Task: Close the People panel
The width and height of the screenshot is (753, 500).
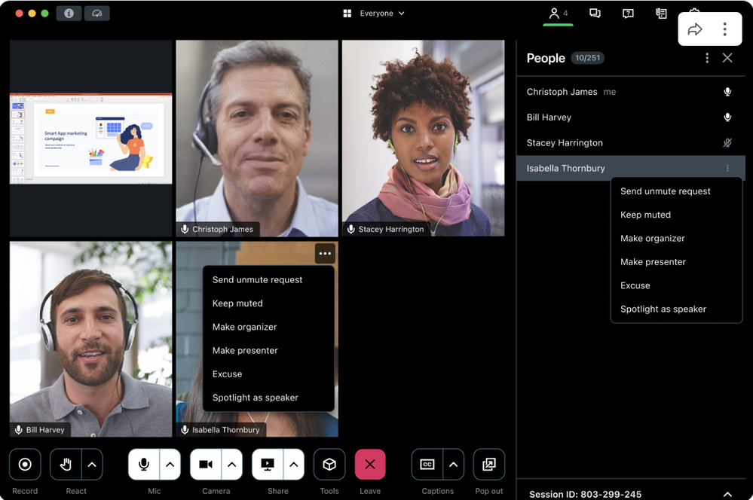Action: click(727, 58)
